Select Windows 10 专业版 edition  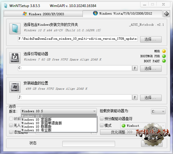[x=59, y=130]
